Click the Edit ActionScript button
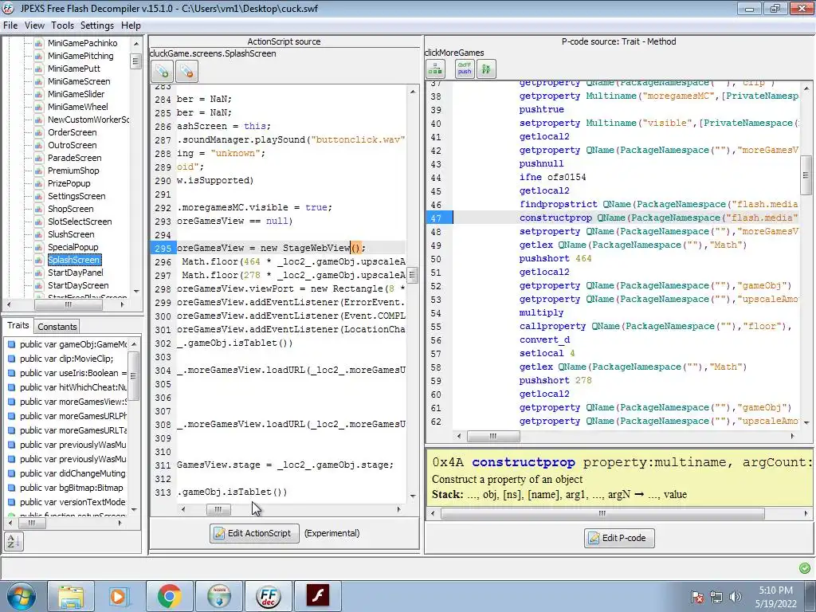 254,533
